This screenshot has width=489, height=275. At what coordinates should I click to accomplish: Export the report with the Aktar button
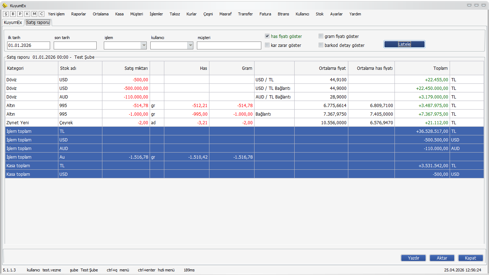tap(442, 258)
